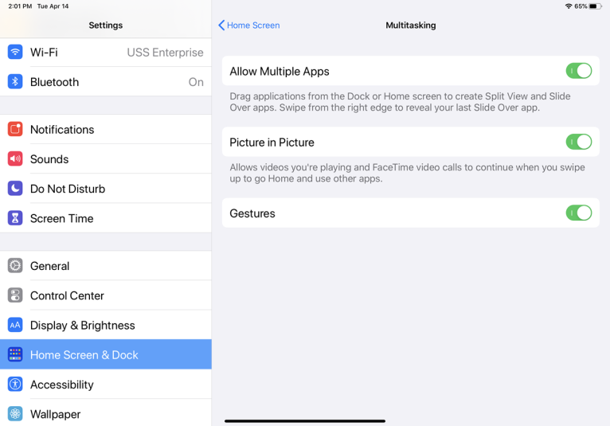
Task: Tap the Allow Multiple Apps label
Action: (280, 71)
